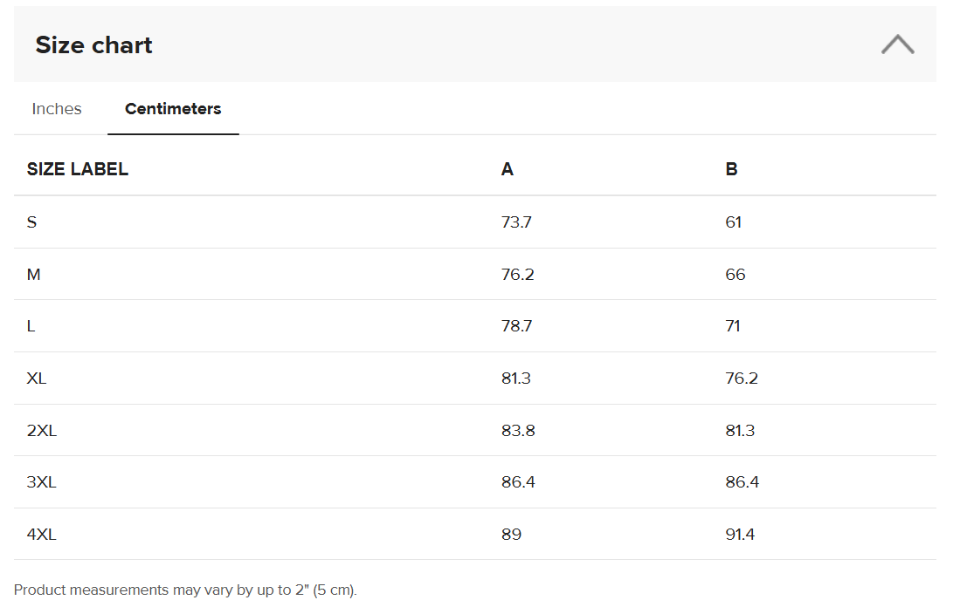
Task: Select the M size row label
Action: (33, 275)
